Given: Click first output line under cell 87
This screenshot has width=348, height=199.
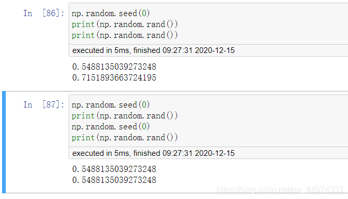Looking at the screenshot, I should 114,169.
